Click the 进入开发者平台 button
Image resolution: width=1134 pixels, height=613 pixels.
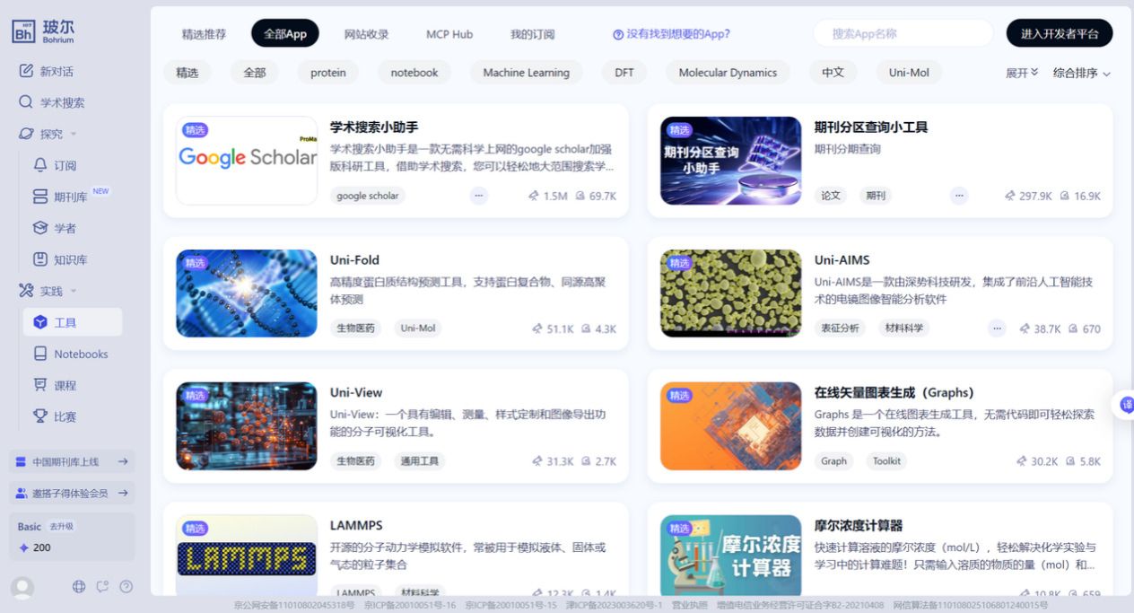[1059, 33]
